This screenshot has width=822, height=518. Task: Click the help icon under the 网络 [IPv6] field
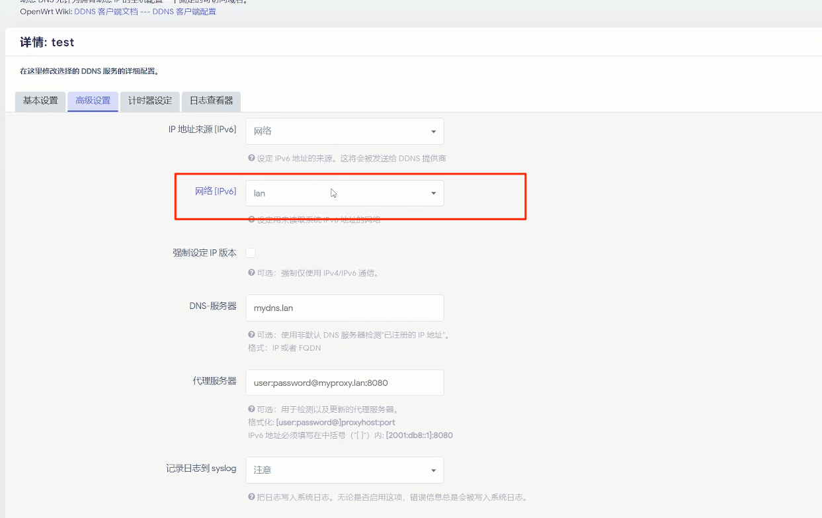(x=251, y=219)
